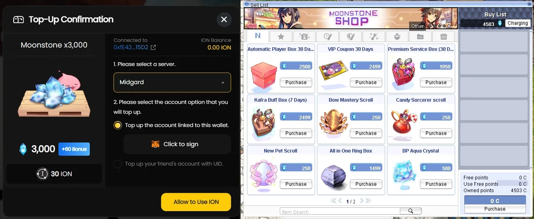Open the star favorites shop tab
The width and height of the screenshot is (534, 219).
point(281,36)
